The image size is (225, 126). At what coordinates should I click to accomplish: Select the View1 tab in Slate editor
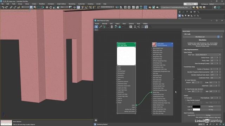click(96, 30)
